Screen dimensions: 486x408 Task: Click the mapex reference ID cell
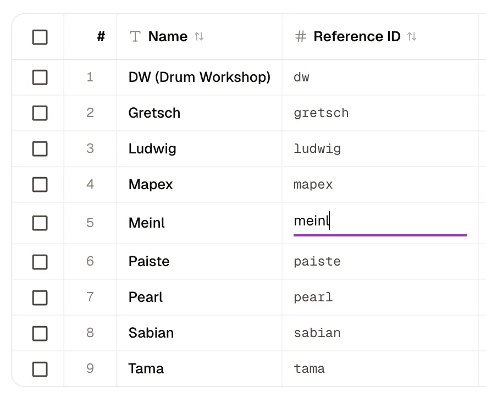[x=380, y=184]
